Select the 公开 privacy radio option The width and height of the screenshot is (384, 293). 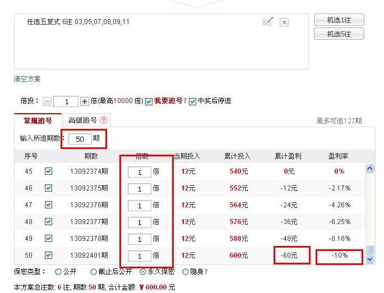[x=58, y=272]
